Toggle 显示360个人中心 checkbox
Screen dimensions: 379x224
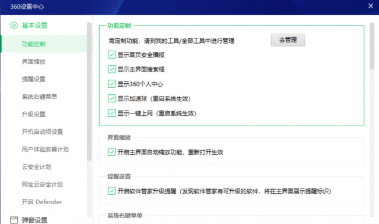[112, 84]
